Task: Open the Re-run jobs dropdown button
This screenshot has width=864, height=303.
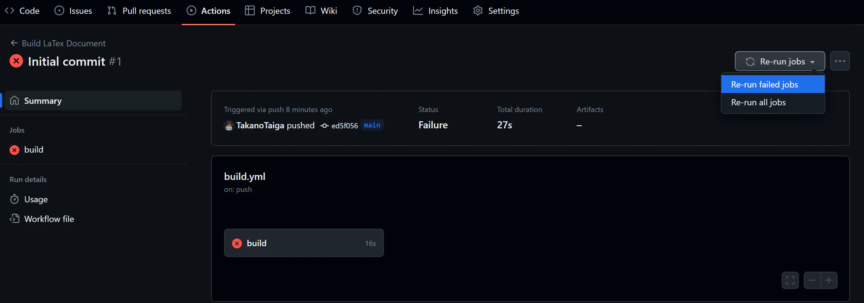Action: (x=780, y=61)
